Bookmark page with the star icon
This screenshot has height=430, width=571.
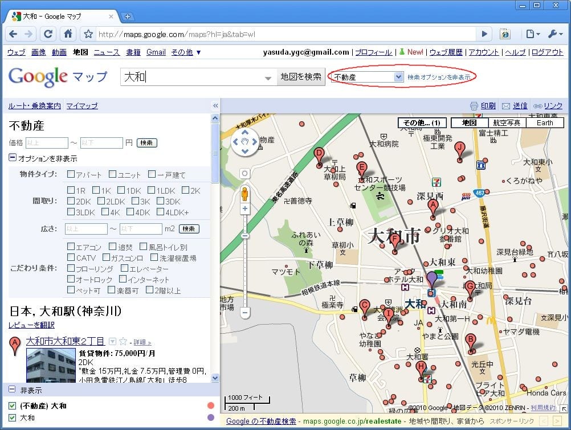coord(88,34)
